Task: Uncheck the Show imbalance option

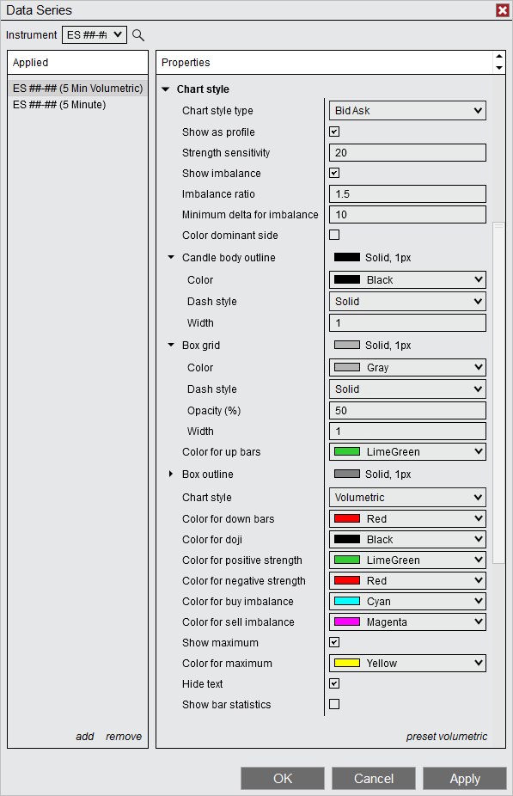Action: click(333, 173)
